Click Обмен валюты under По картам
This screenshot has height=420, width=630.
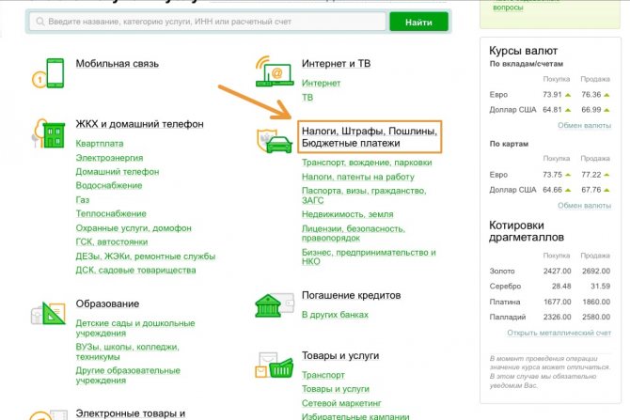584,206
